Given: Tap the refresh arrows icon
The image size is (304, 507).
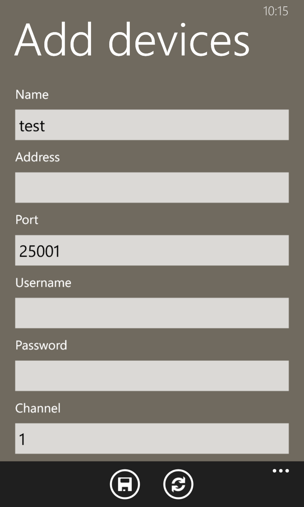Looking at the screenshot, I should tap(178, 484).
